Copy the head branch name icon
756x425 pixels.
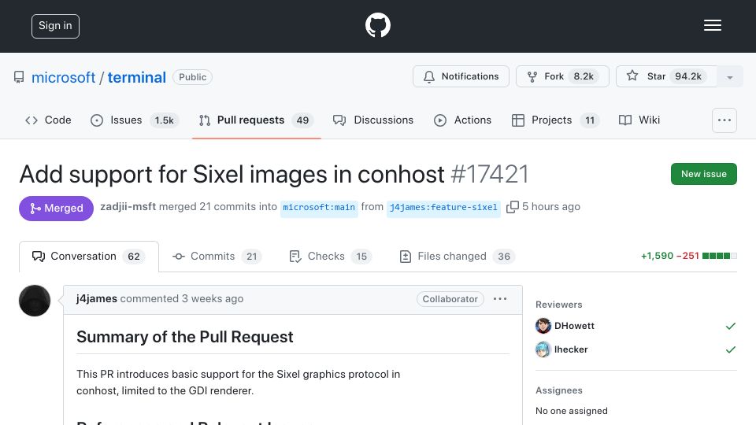coord(512,207)
